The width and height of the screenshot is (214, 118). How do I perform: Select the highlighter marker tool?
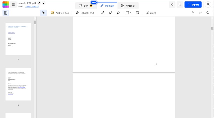110,13
